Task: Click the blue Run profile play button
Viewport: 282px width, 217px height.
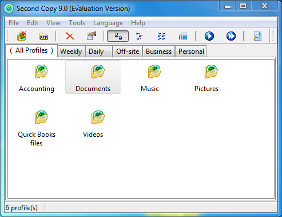Action: [x=209, y=36]
